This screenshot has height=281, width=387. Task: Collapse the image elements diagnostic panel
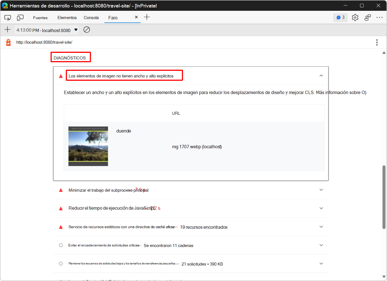[321, 75]
